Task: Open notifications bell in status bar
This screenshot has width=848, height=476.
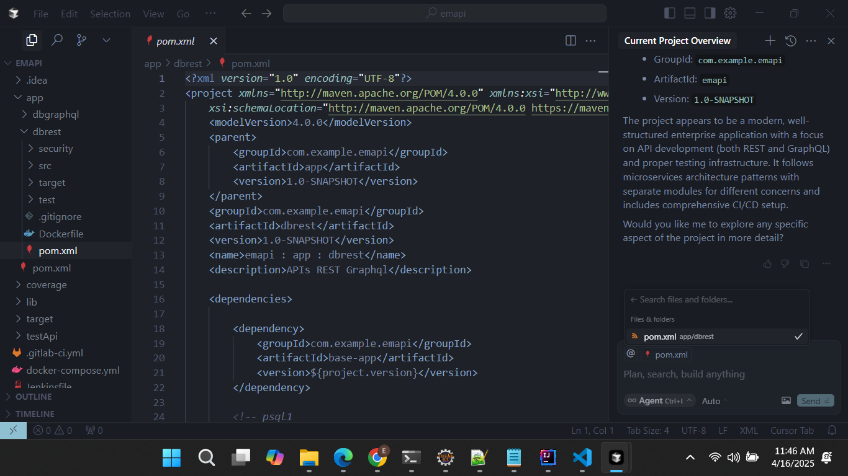Action: coord(832,430)
